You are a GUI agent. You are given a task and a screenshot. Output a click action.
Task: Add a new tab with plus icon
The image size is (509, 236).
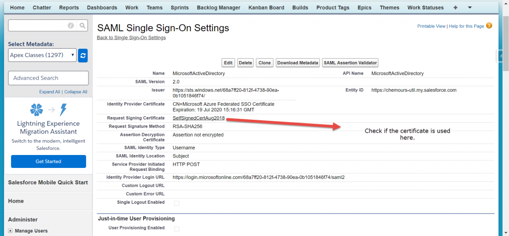tap(455, 7)
